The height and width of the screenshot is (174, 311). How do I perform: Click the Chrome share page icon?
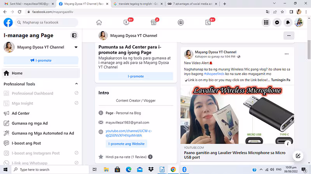point(275,12)
